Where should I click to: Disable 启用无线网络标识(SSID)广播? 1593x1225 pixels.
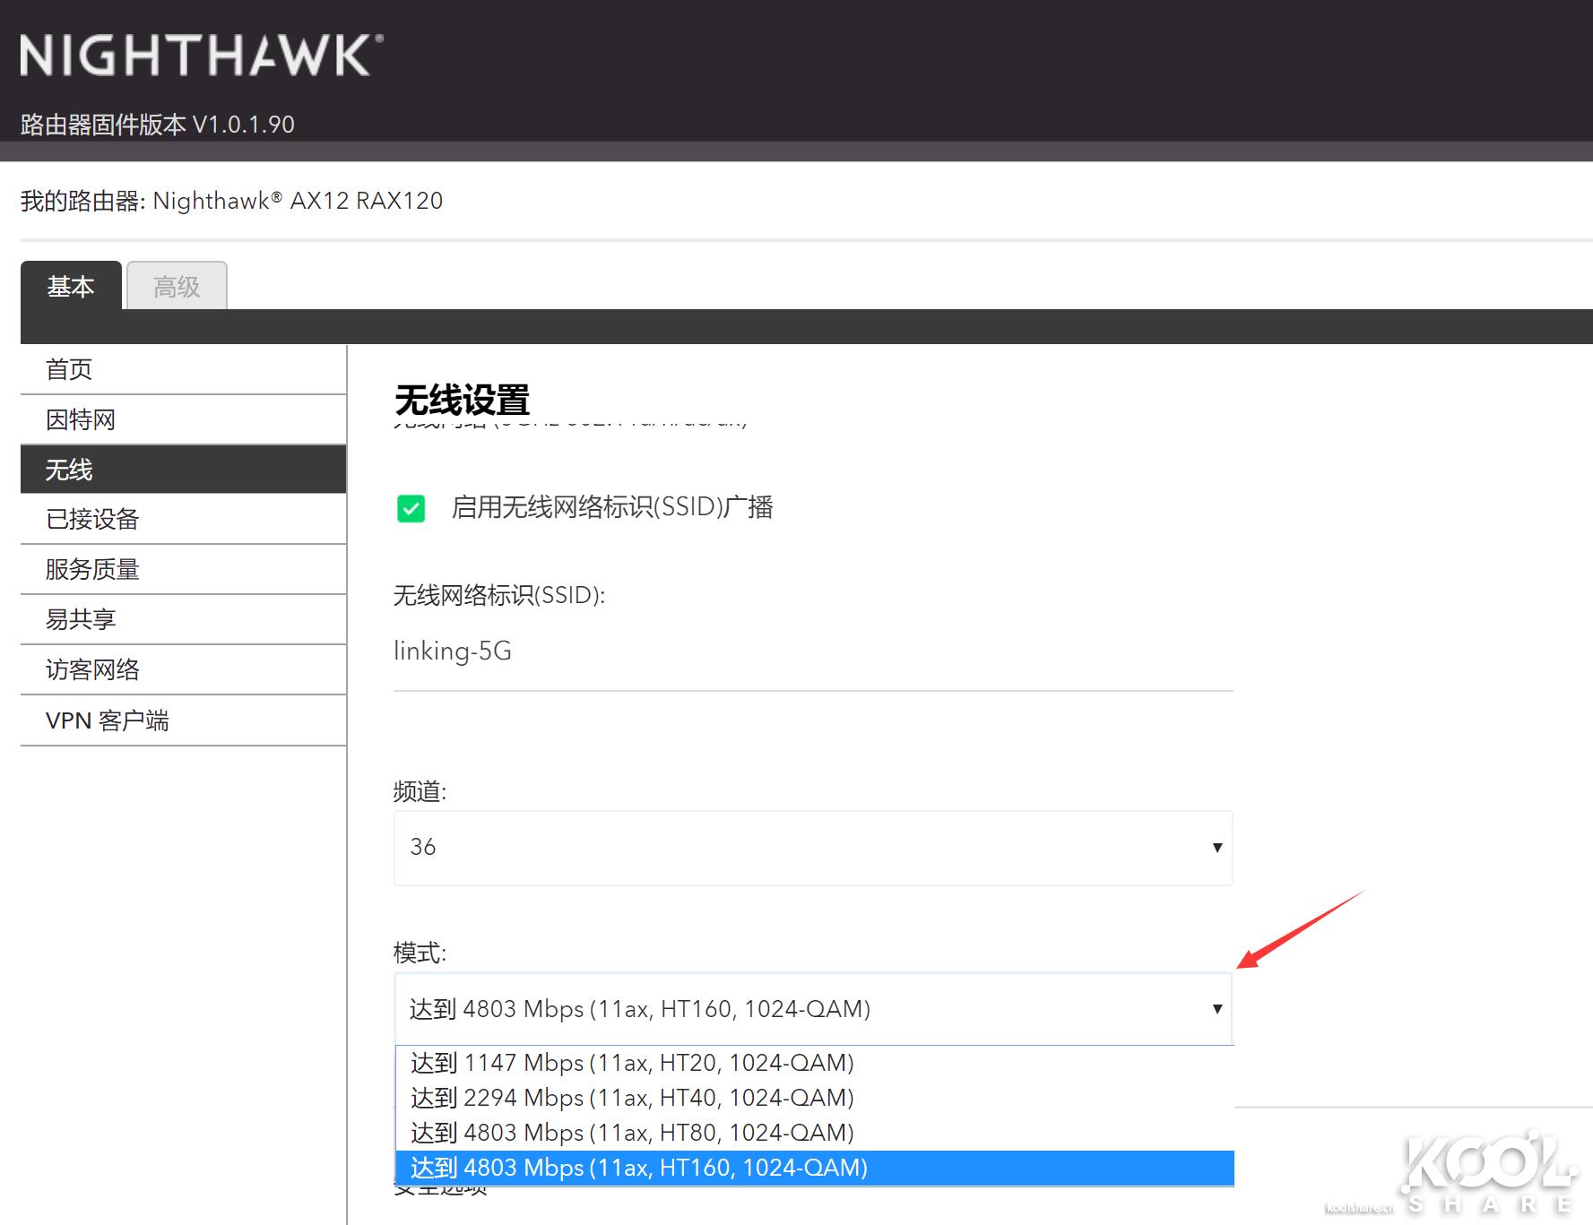click(x=413, y=508)
